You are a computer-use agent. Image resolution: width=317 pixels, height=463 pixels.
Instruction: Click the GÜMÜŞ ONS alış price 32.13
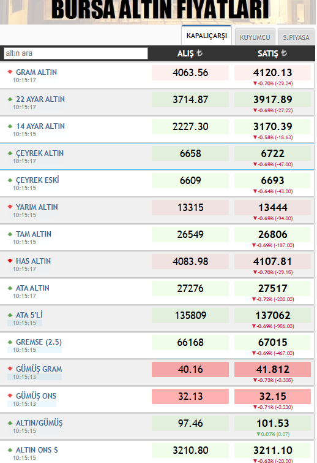click(190, 396)
